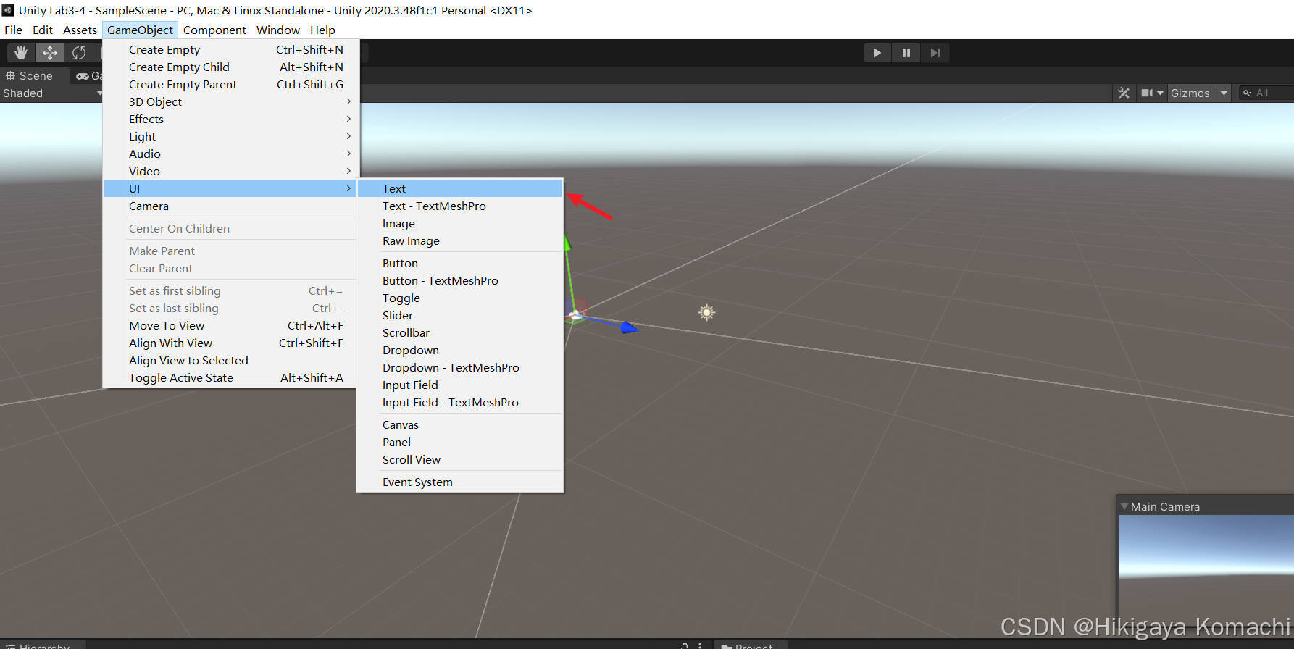Choose Move To View
Viewport: 1294px width, 649px height.
(x=230, y=325)
